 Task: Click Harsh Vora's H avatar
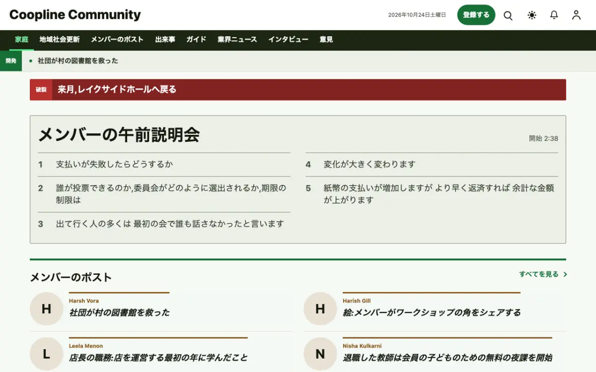click(46, 309)
